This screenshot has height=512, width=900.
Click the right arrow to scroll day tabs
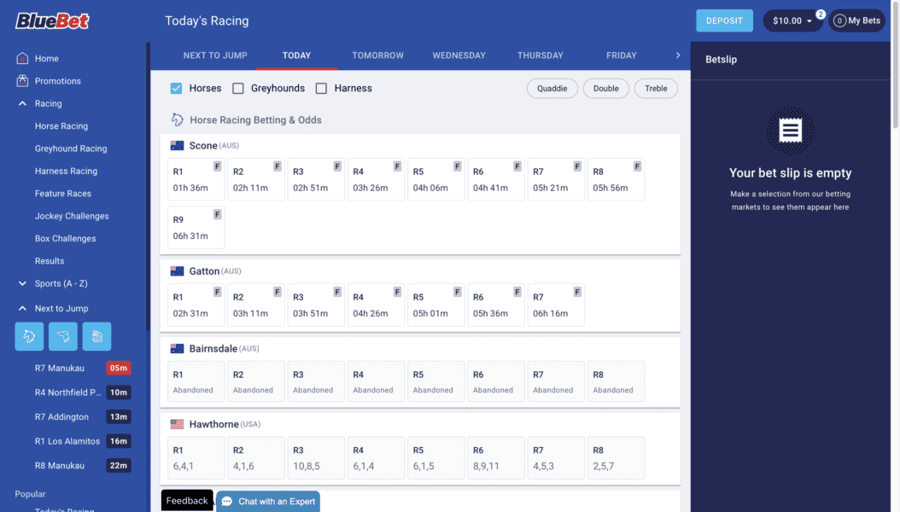click(678, 55)
